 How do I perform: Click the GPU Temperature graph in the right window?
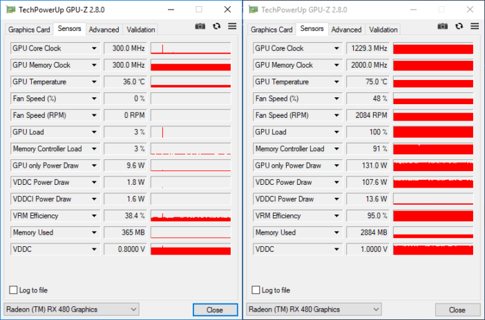tap(433, 82)
